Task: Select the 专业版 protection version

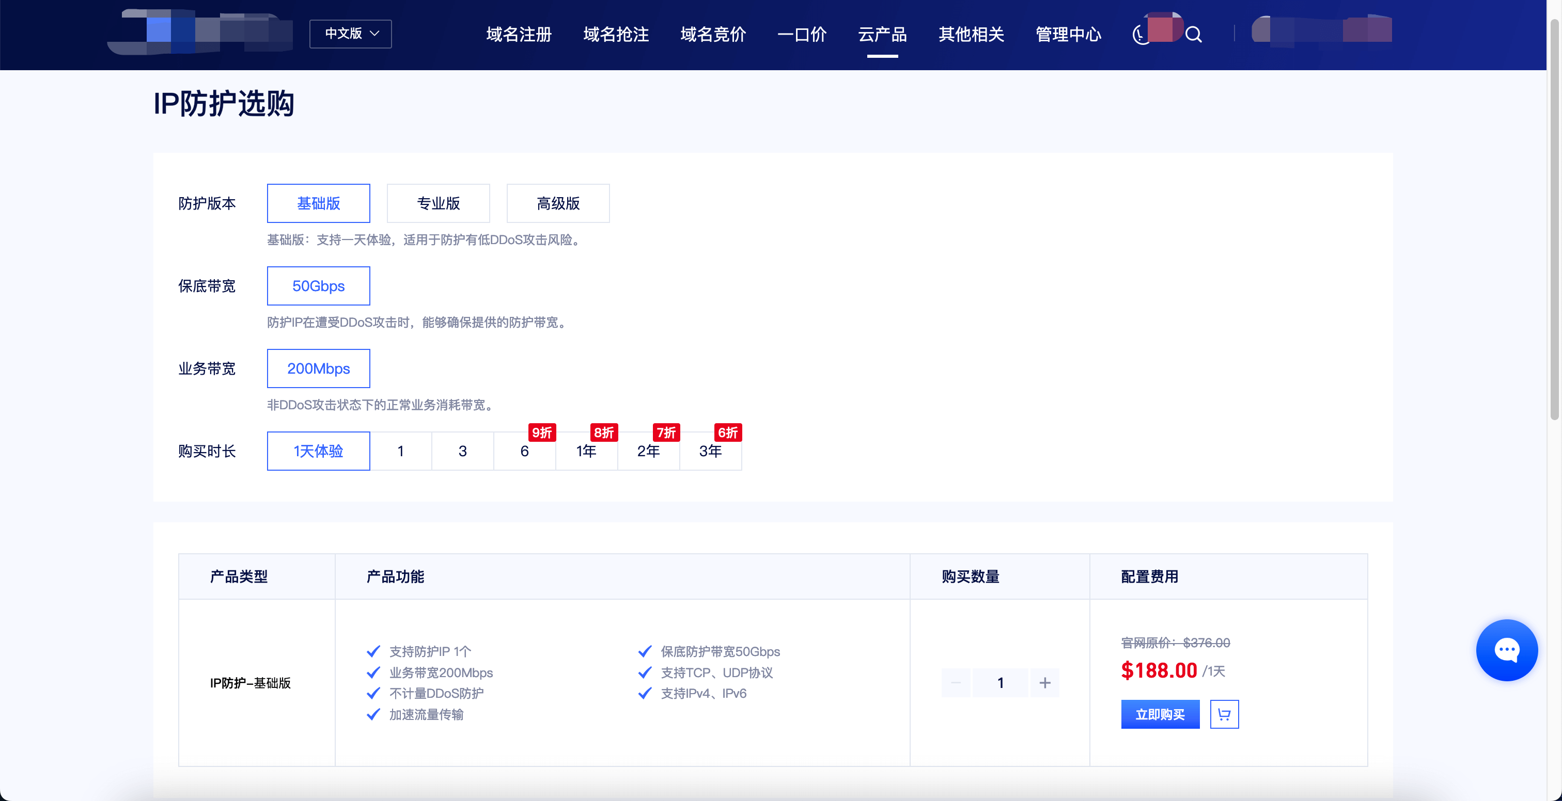Action: click(438, 203)
